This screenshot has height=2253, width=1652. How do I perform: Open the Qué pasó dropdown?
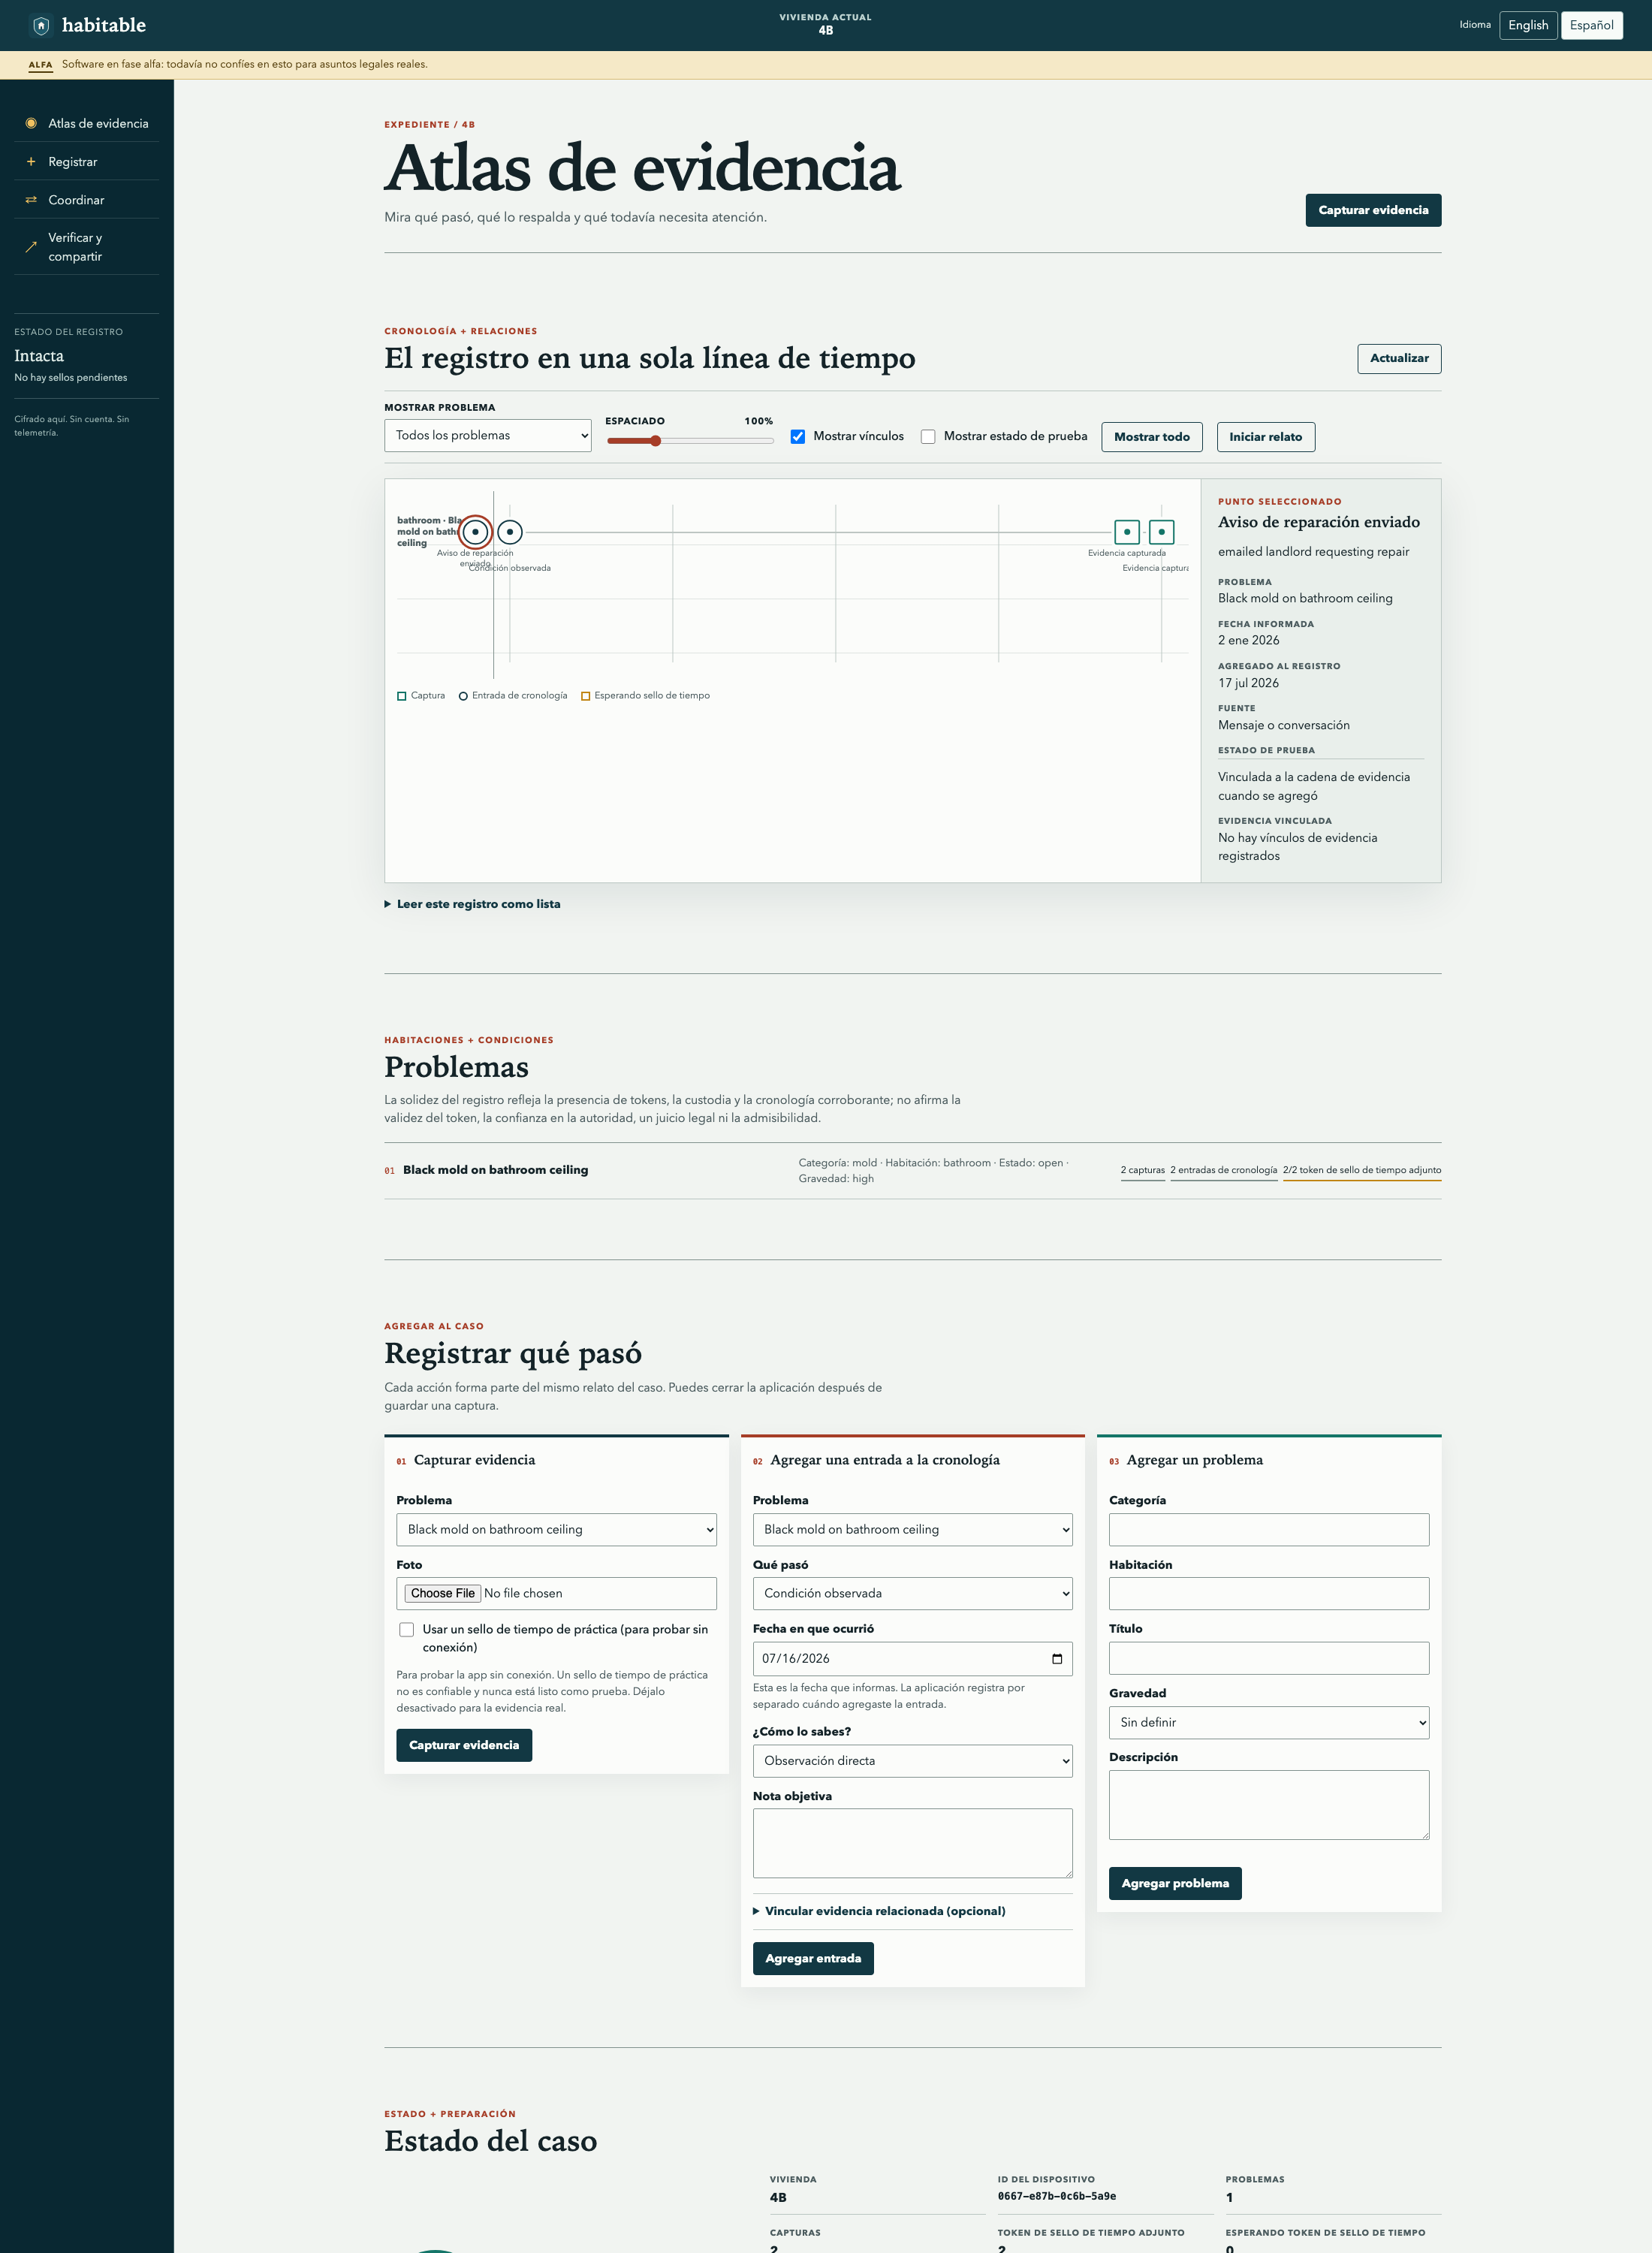[x=913, y=1593]
